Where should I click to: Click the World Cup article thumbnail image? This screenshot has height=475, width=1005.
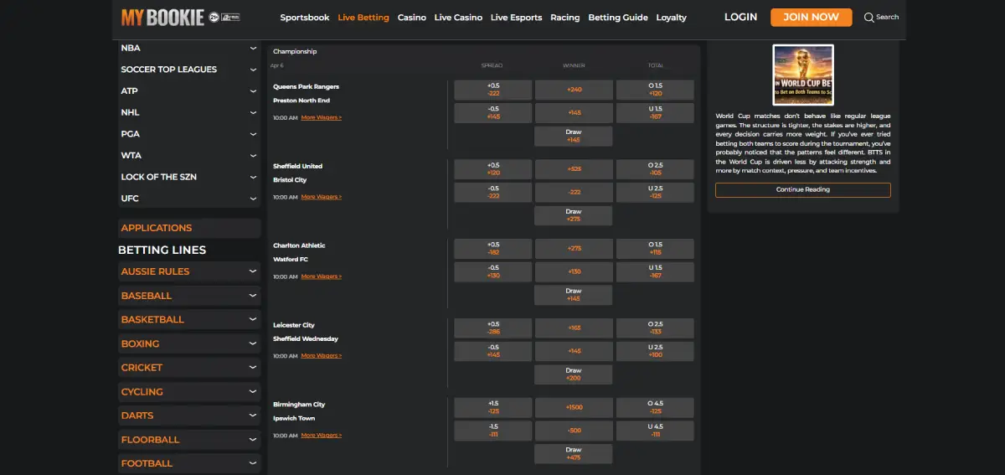pos(803,75)
